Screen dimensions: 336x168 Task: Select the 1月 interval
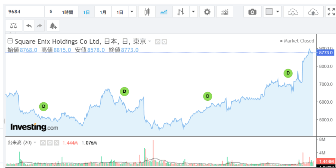tap(103, 12)
